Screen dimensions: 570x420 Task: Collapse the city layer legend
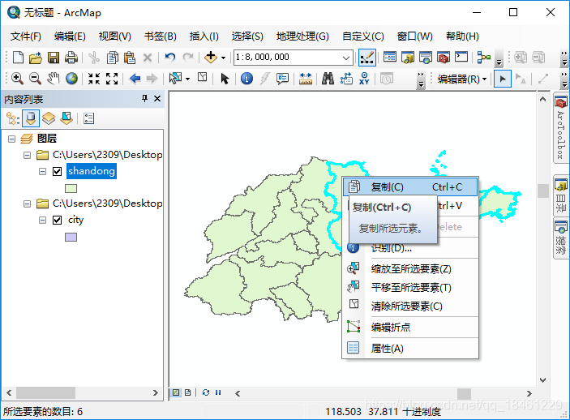pos(42,220)
